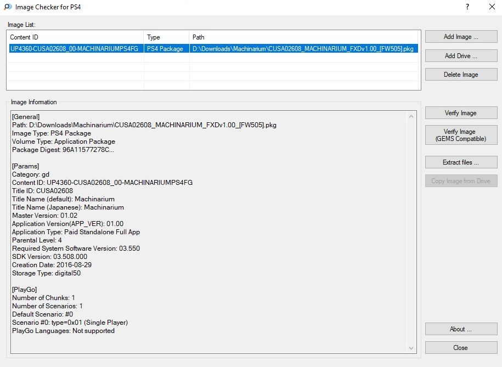This screenshot has width=502, height=367.
Task: Click the Category: gd line
Action: click(31, 174)
